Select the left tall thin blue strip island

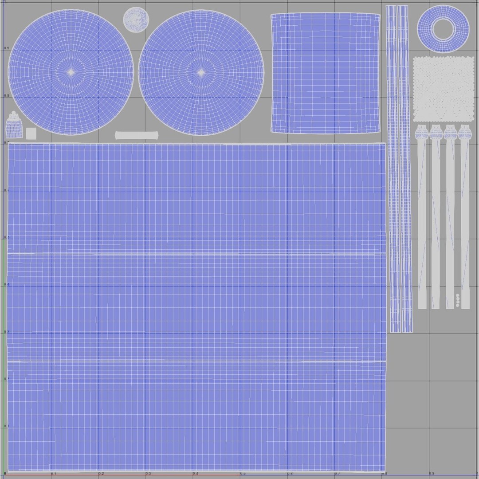point(394,169)
